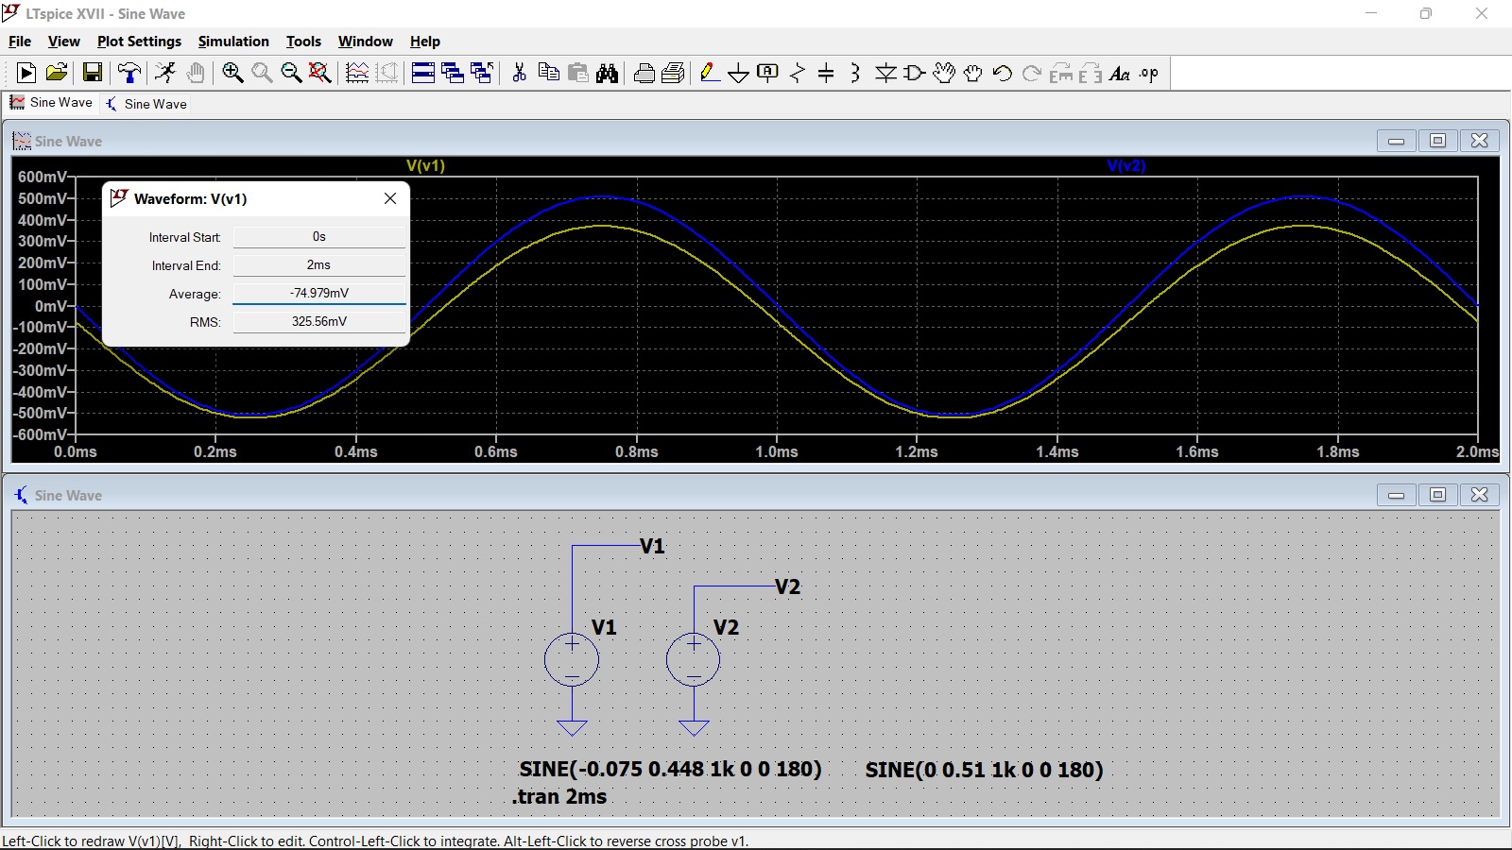1512x850 pixels.
Task: Place a Capacitor from the toolbar
Action: pyautogui.click(x=826, y=73)
